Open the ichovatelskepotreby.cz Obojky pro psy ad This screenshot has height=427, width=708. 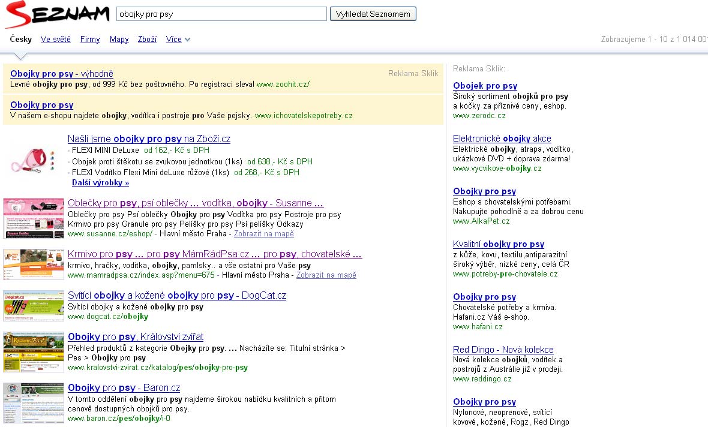(x=41, y=105)
